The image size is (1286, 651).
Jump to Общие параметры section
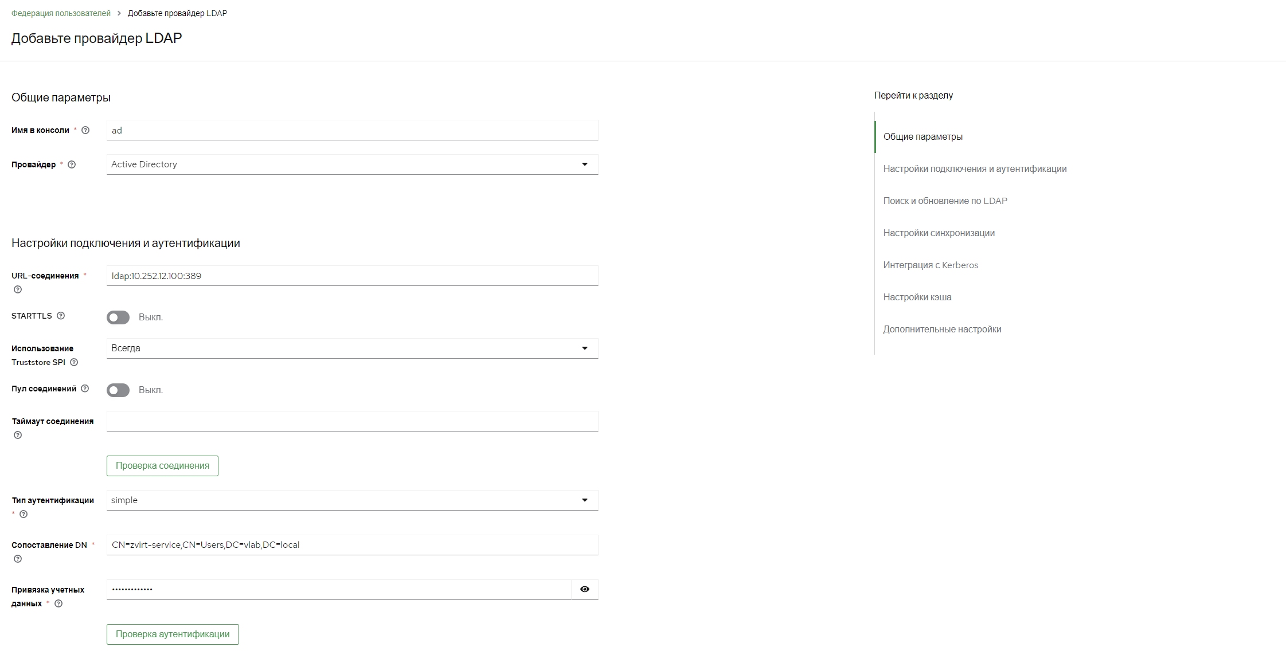tap(923, 136)
